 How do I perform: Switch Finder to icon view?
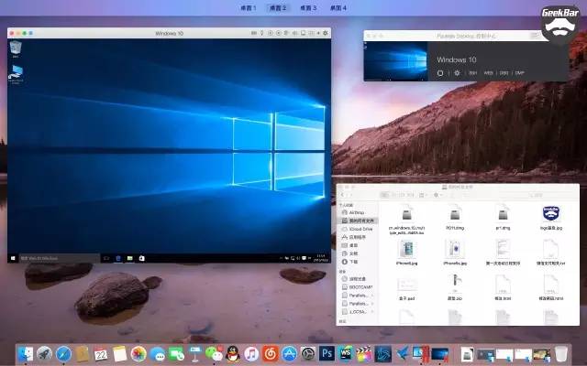point(384,195)
